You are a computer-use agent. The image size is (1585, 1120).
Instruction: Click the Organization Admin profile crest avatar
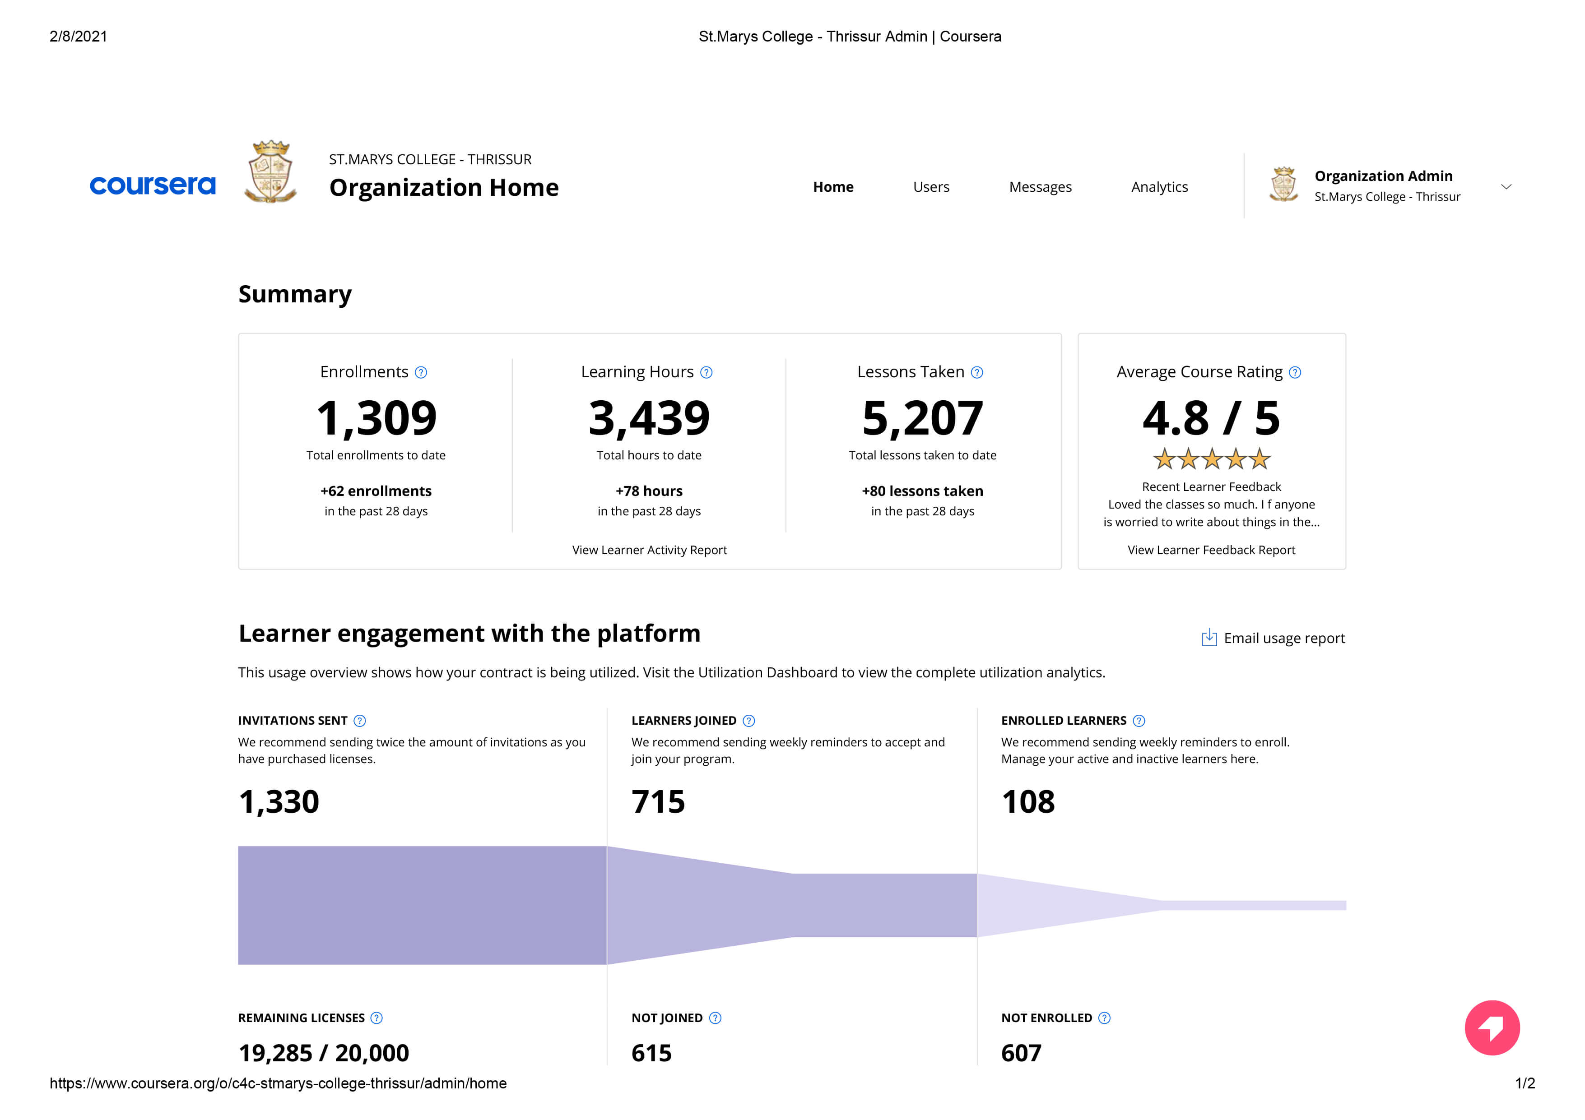tap(1283, 185)
